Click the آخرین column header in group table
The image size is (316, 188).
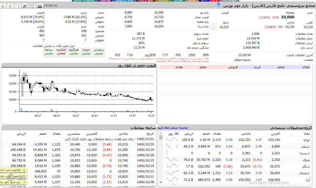point(275,134)
